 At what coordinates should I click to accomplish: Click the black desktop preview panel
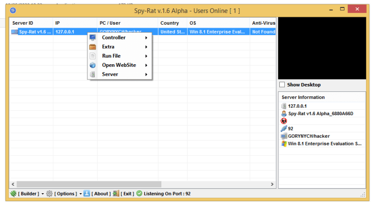(322, 48)
